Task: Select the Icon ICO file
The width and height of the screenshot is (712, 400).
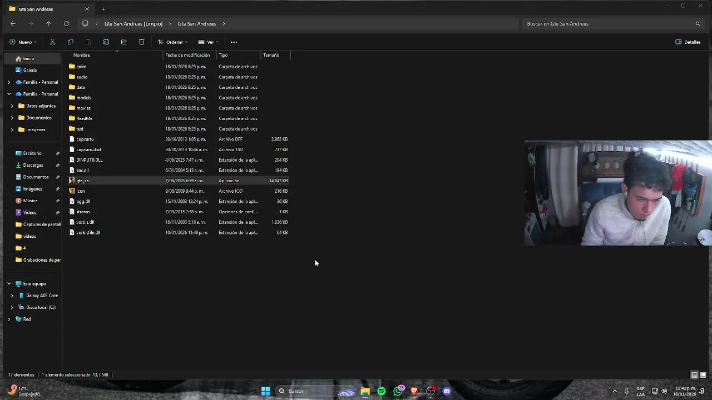Action: click(x=178, y=191)
